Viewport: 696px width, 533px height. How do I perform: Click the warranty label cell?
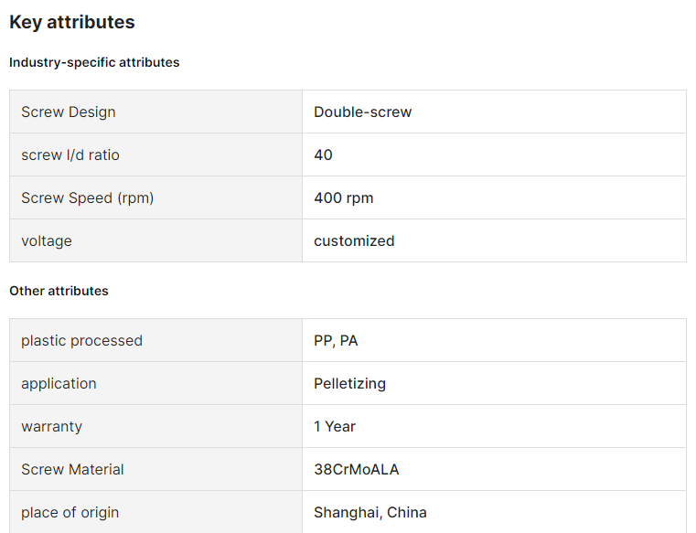pos(155,426)
